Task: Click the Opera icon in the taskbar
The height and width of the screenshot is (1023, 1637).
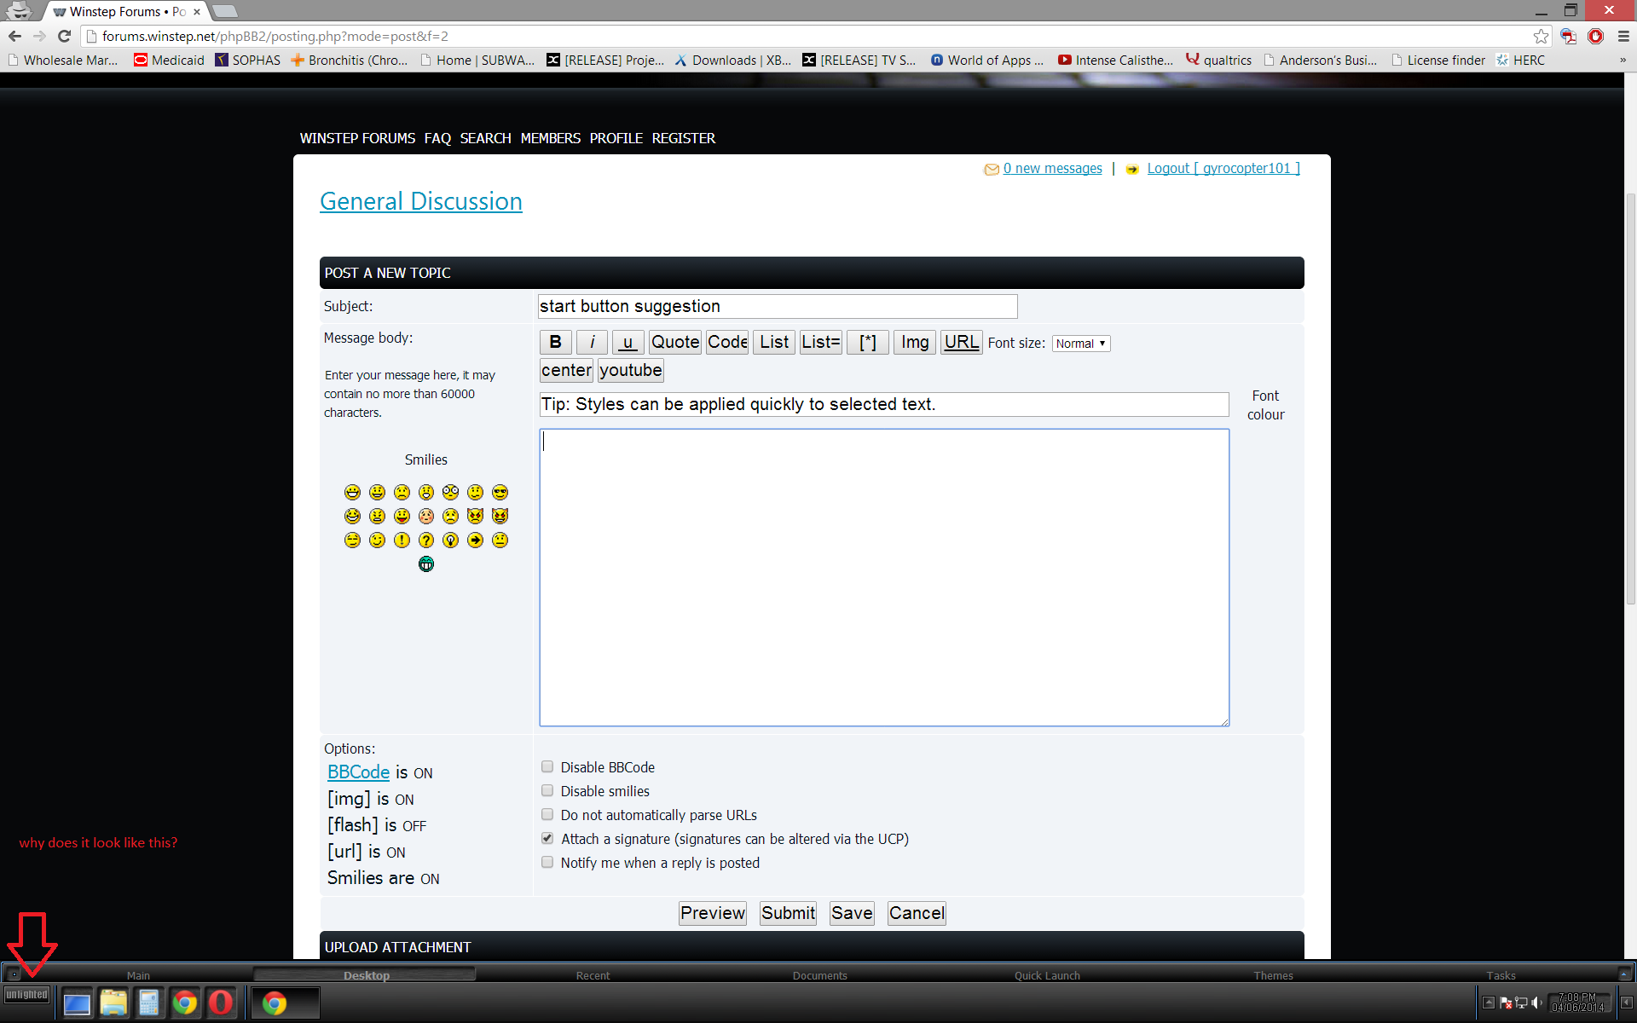Action: tap(221, 1003)
